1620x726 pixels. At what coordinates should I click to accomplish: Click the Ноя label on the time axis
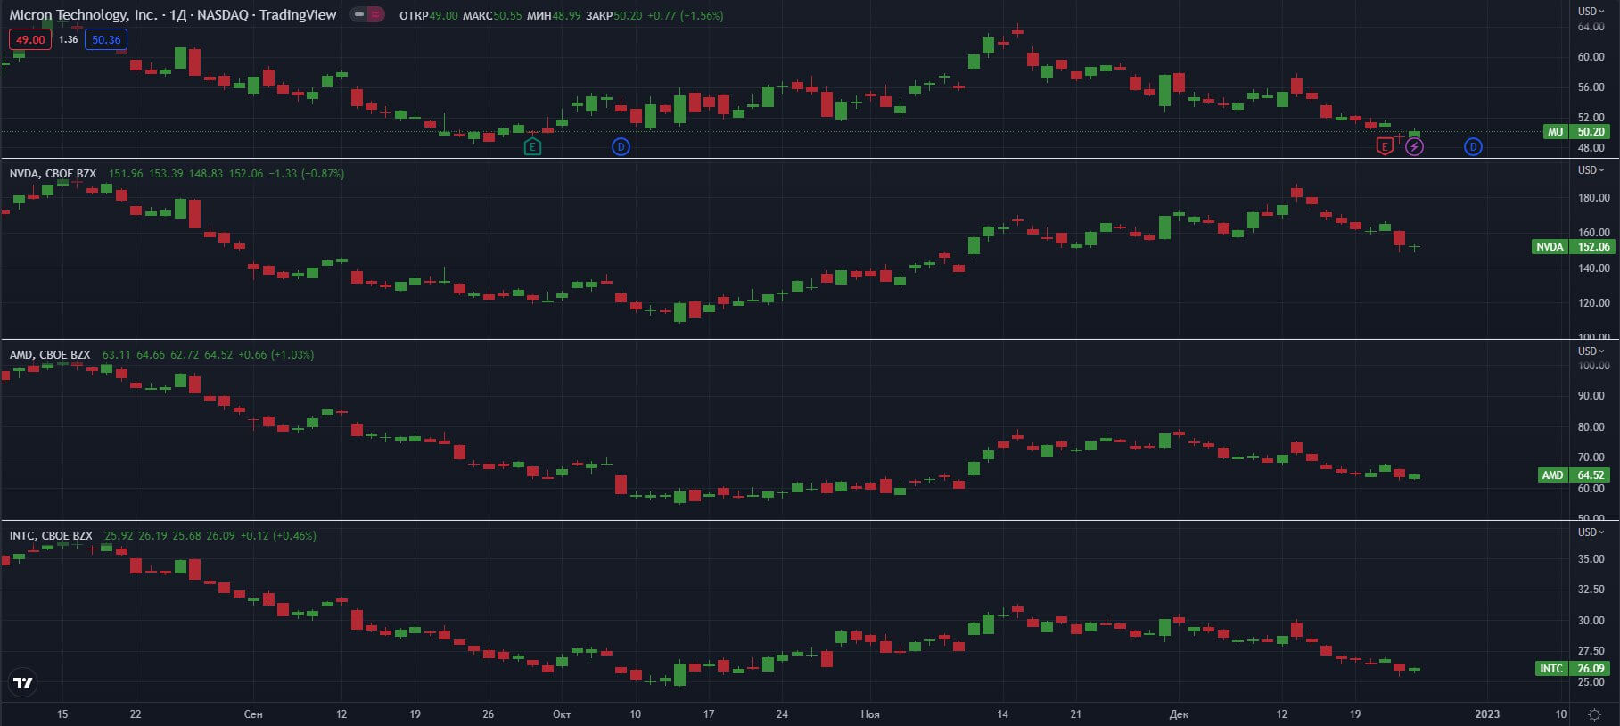point(870,714)
